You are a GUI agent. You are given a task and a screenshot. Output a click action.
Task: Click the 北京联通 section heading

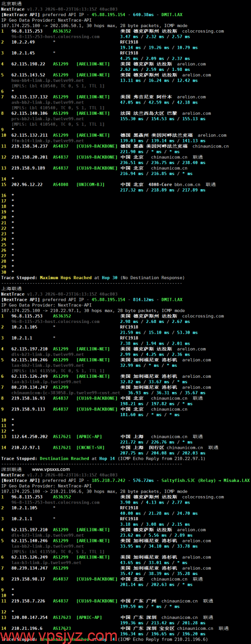(12, 3)
